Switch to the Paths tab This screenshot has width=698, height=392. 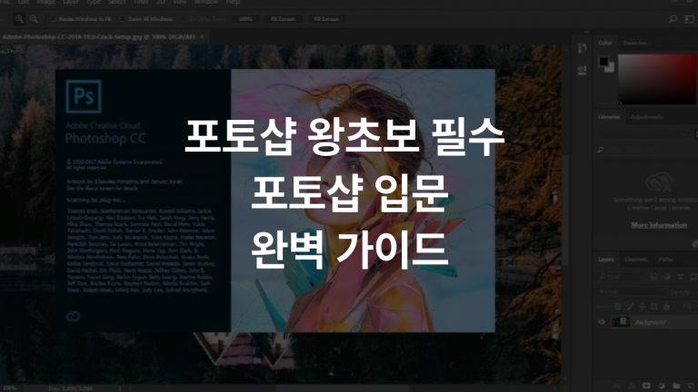coord(665,260)
